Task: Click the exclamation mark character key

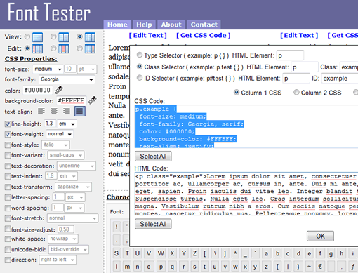Action: tap(117, 227)
